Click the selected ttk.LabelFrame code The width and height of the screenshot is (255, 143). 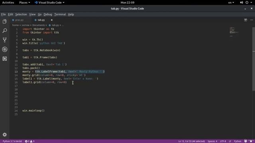(70, 71)
